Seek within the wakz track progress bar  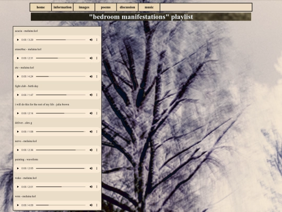[x=61, y=187]
